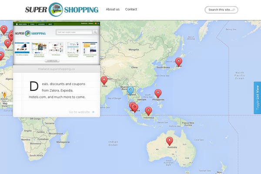Click the Namibia map label
The height and width of the screenshot is (174, 261).
tap(26, 140)
